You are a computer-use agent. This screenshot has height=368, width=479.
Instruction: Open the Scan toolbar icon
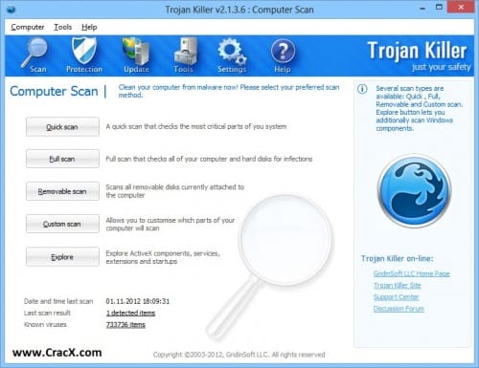34,54
